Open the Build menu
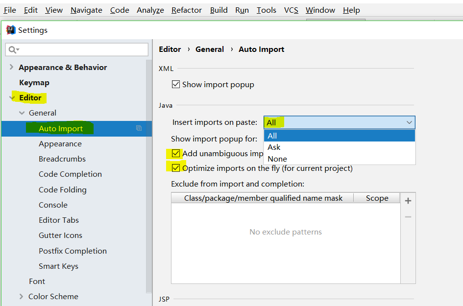This screenshot has width=463, height=306. (219, 10)
